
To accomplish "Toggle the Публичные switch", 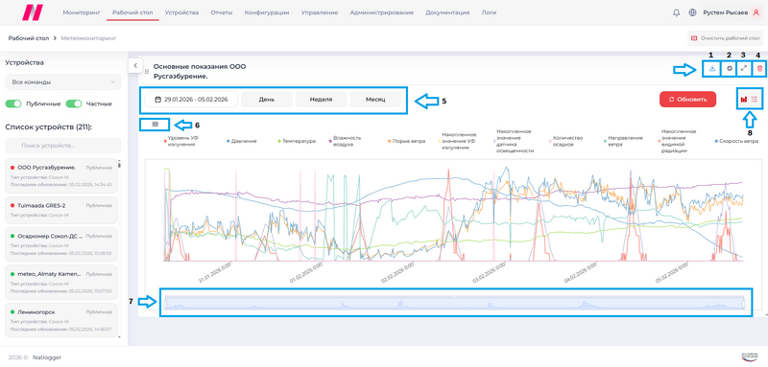I will (13, 103).
